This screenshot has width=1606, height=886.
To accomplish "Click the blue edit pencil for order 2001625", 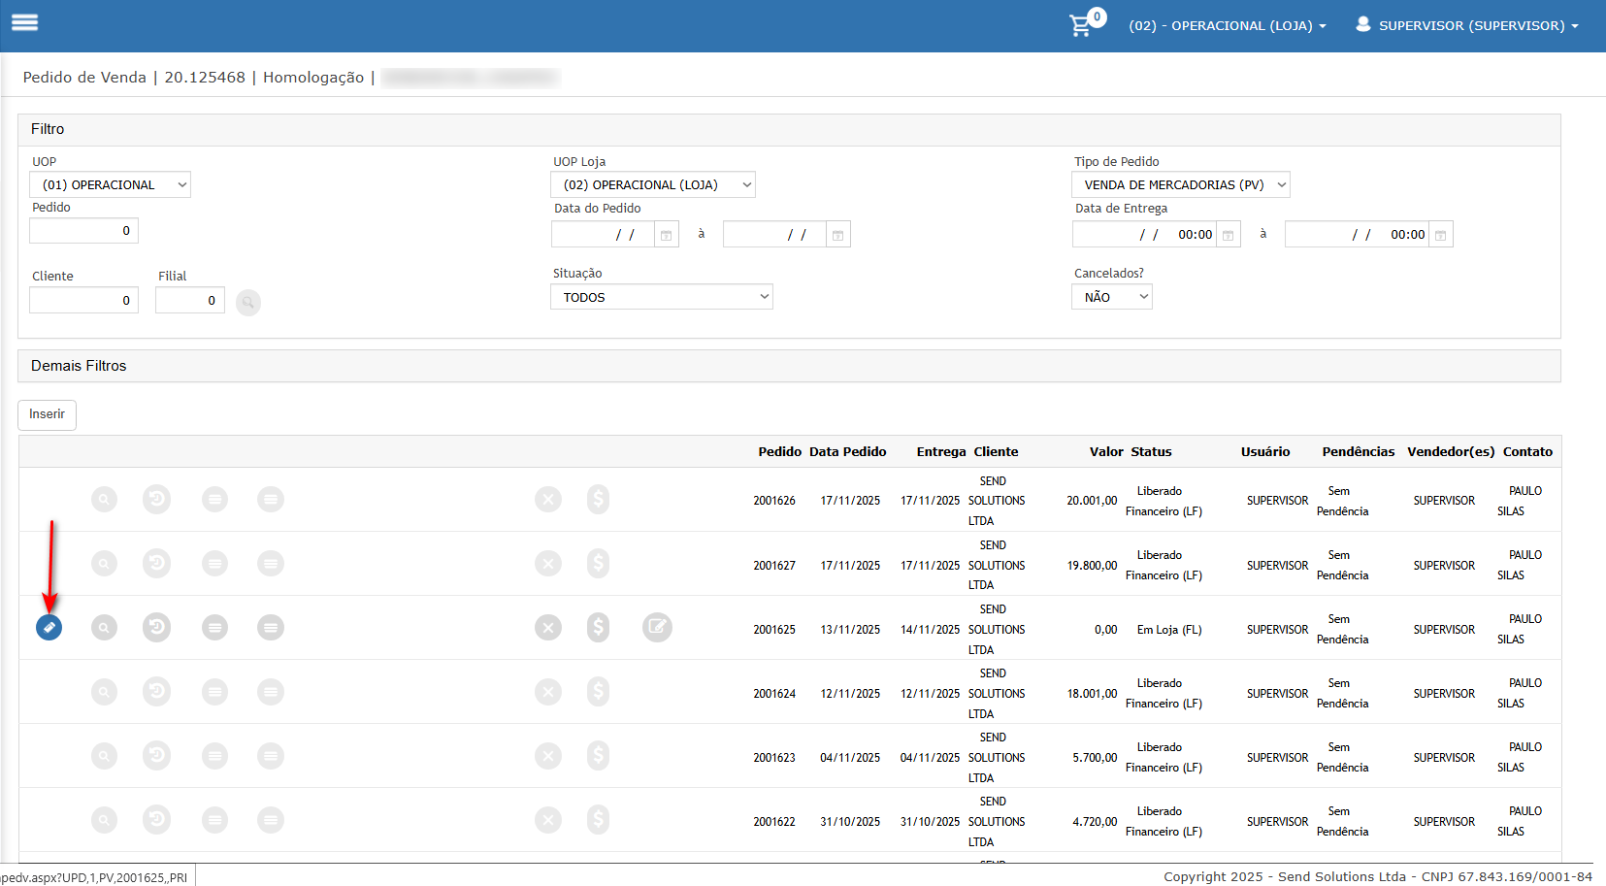I will 49,628.
